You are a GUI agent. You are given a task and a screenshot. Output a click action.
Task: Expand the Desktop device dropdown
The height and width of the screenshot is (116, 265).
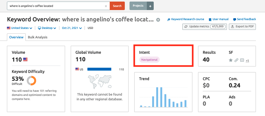47,28
